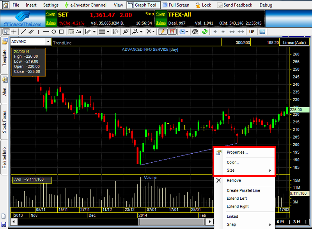The width and height of the screenshot is (312, 229).
Task: Click the Send Feedback button
Action: [x=235, y=5]
